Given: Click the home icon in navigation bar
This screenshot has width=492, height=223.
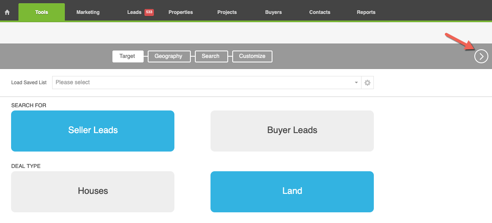Looking at the screenshot, I should [7, 12].
